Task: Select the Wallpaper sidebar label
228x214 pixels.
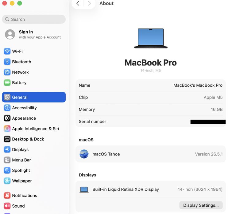Action: pyautogui.click(x=22, y=181)
